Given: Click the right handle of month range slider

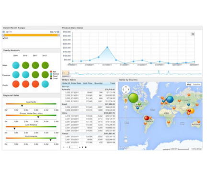Looking at the screenshot, I should pyautogui.click(x=58, y=35).
